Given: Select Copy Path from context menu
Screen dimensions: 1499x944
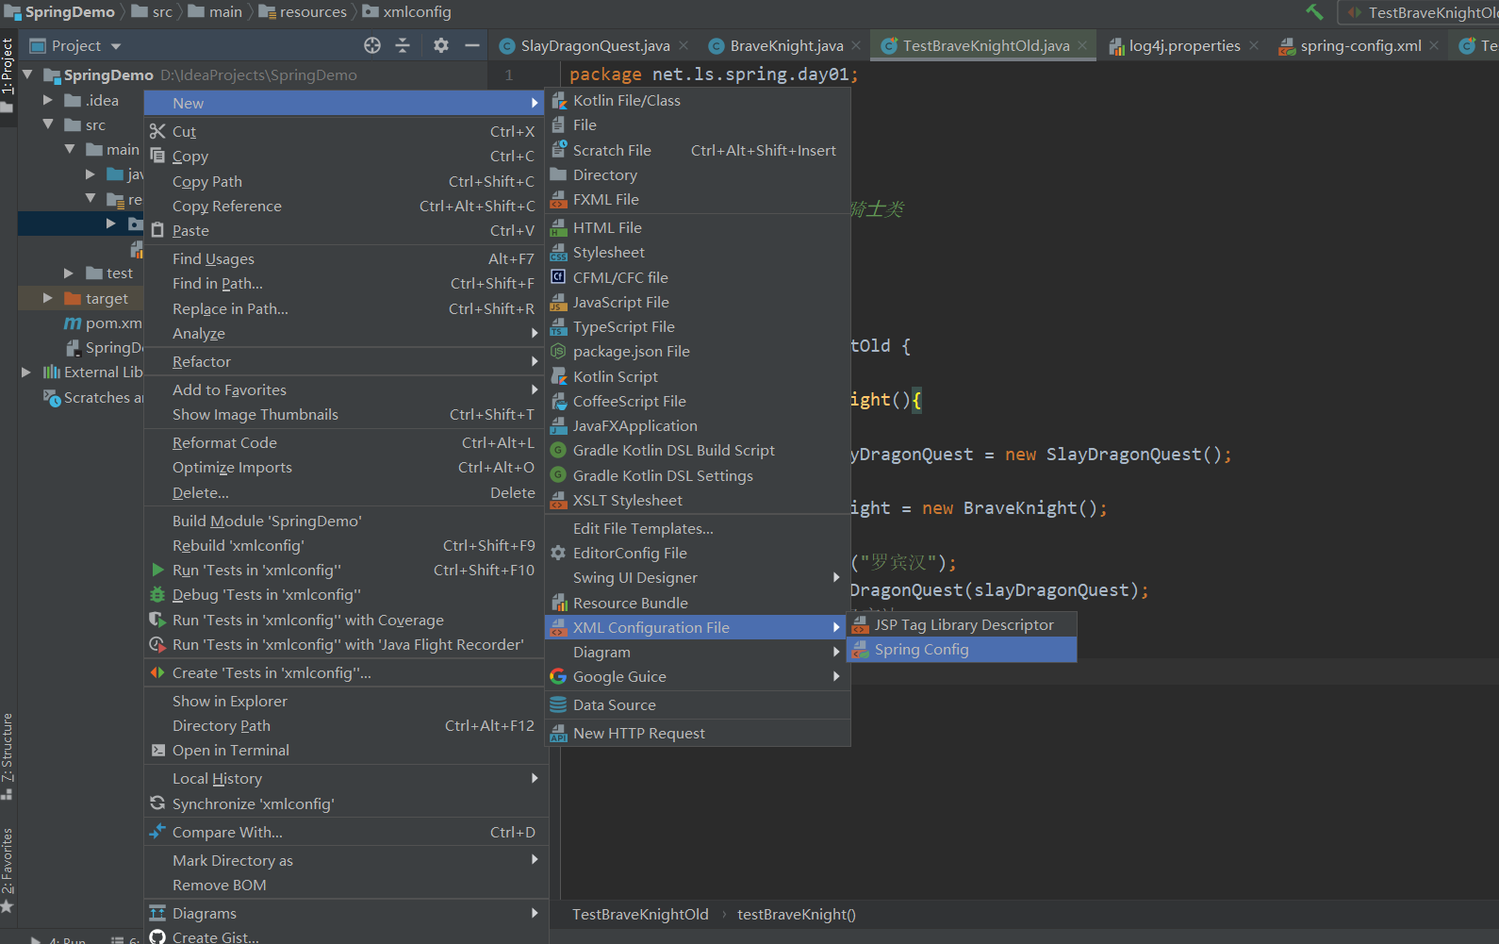Looking at the screenshot, I should click(x=346, y=181).
